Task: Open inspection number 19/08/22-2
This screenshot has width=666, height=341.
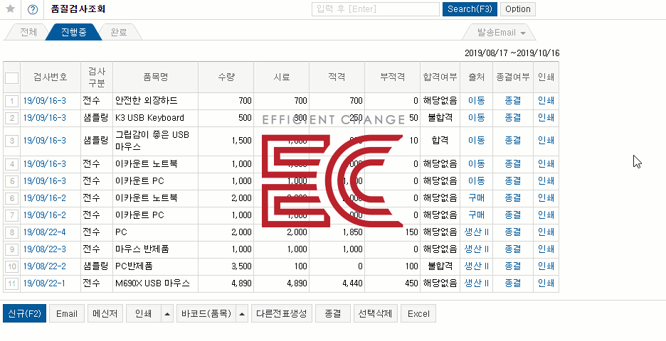Action: click(45, 266)
